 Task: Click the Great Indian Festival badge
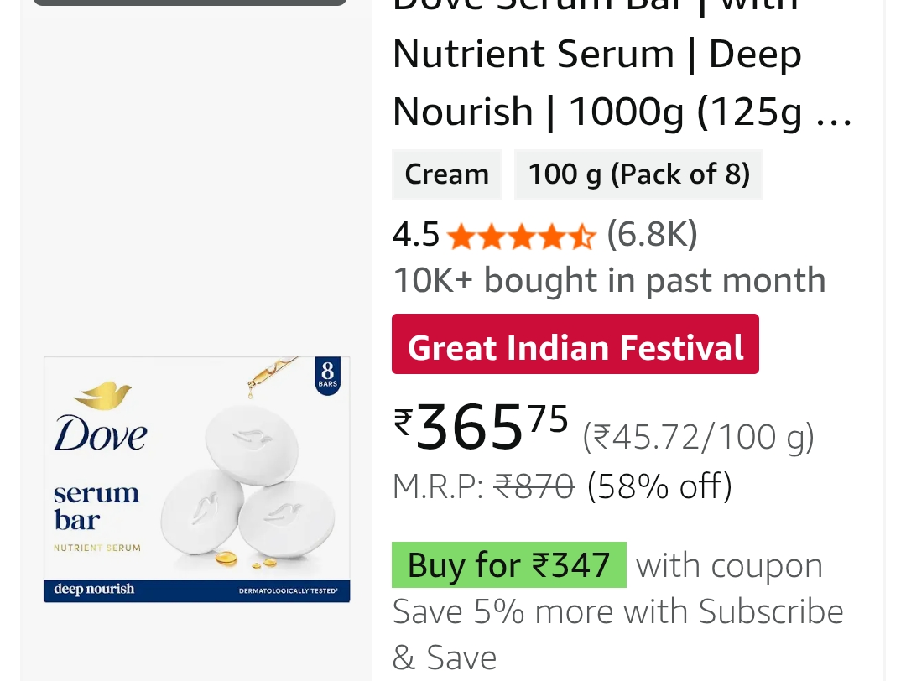point(575,345)
